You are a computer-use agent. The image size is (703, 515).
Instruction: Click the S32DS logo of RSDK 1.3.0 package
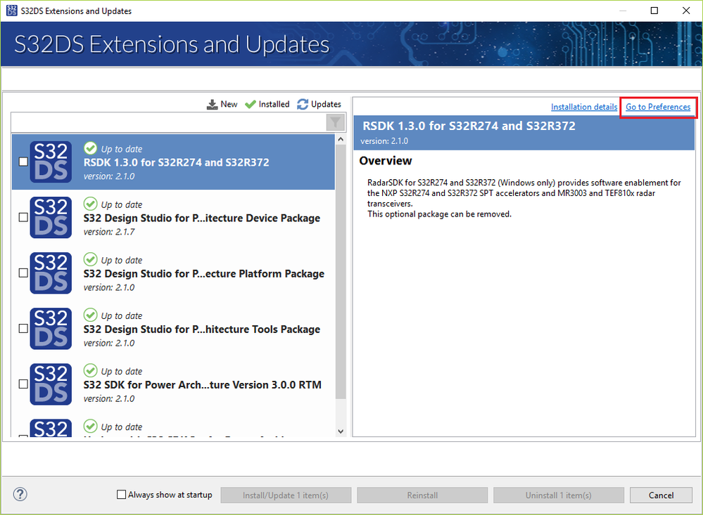click(51, 162)
